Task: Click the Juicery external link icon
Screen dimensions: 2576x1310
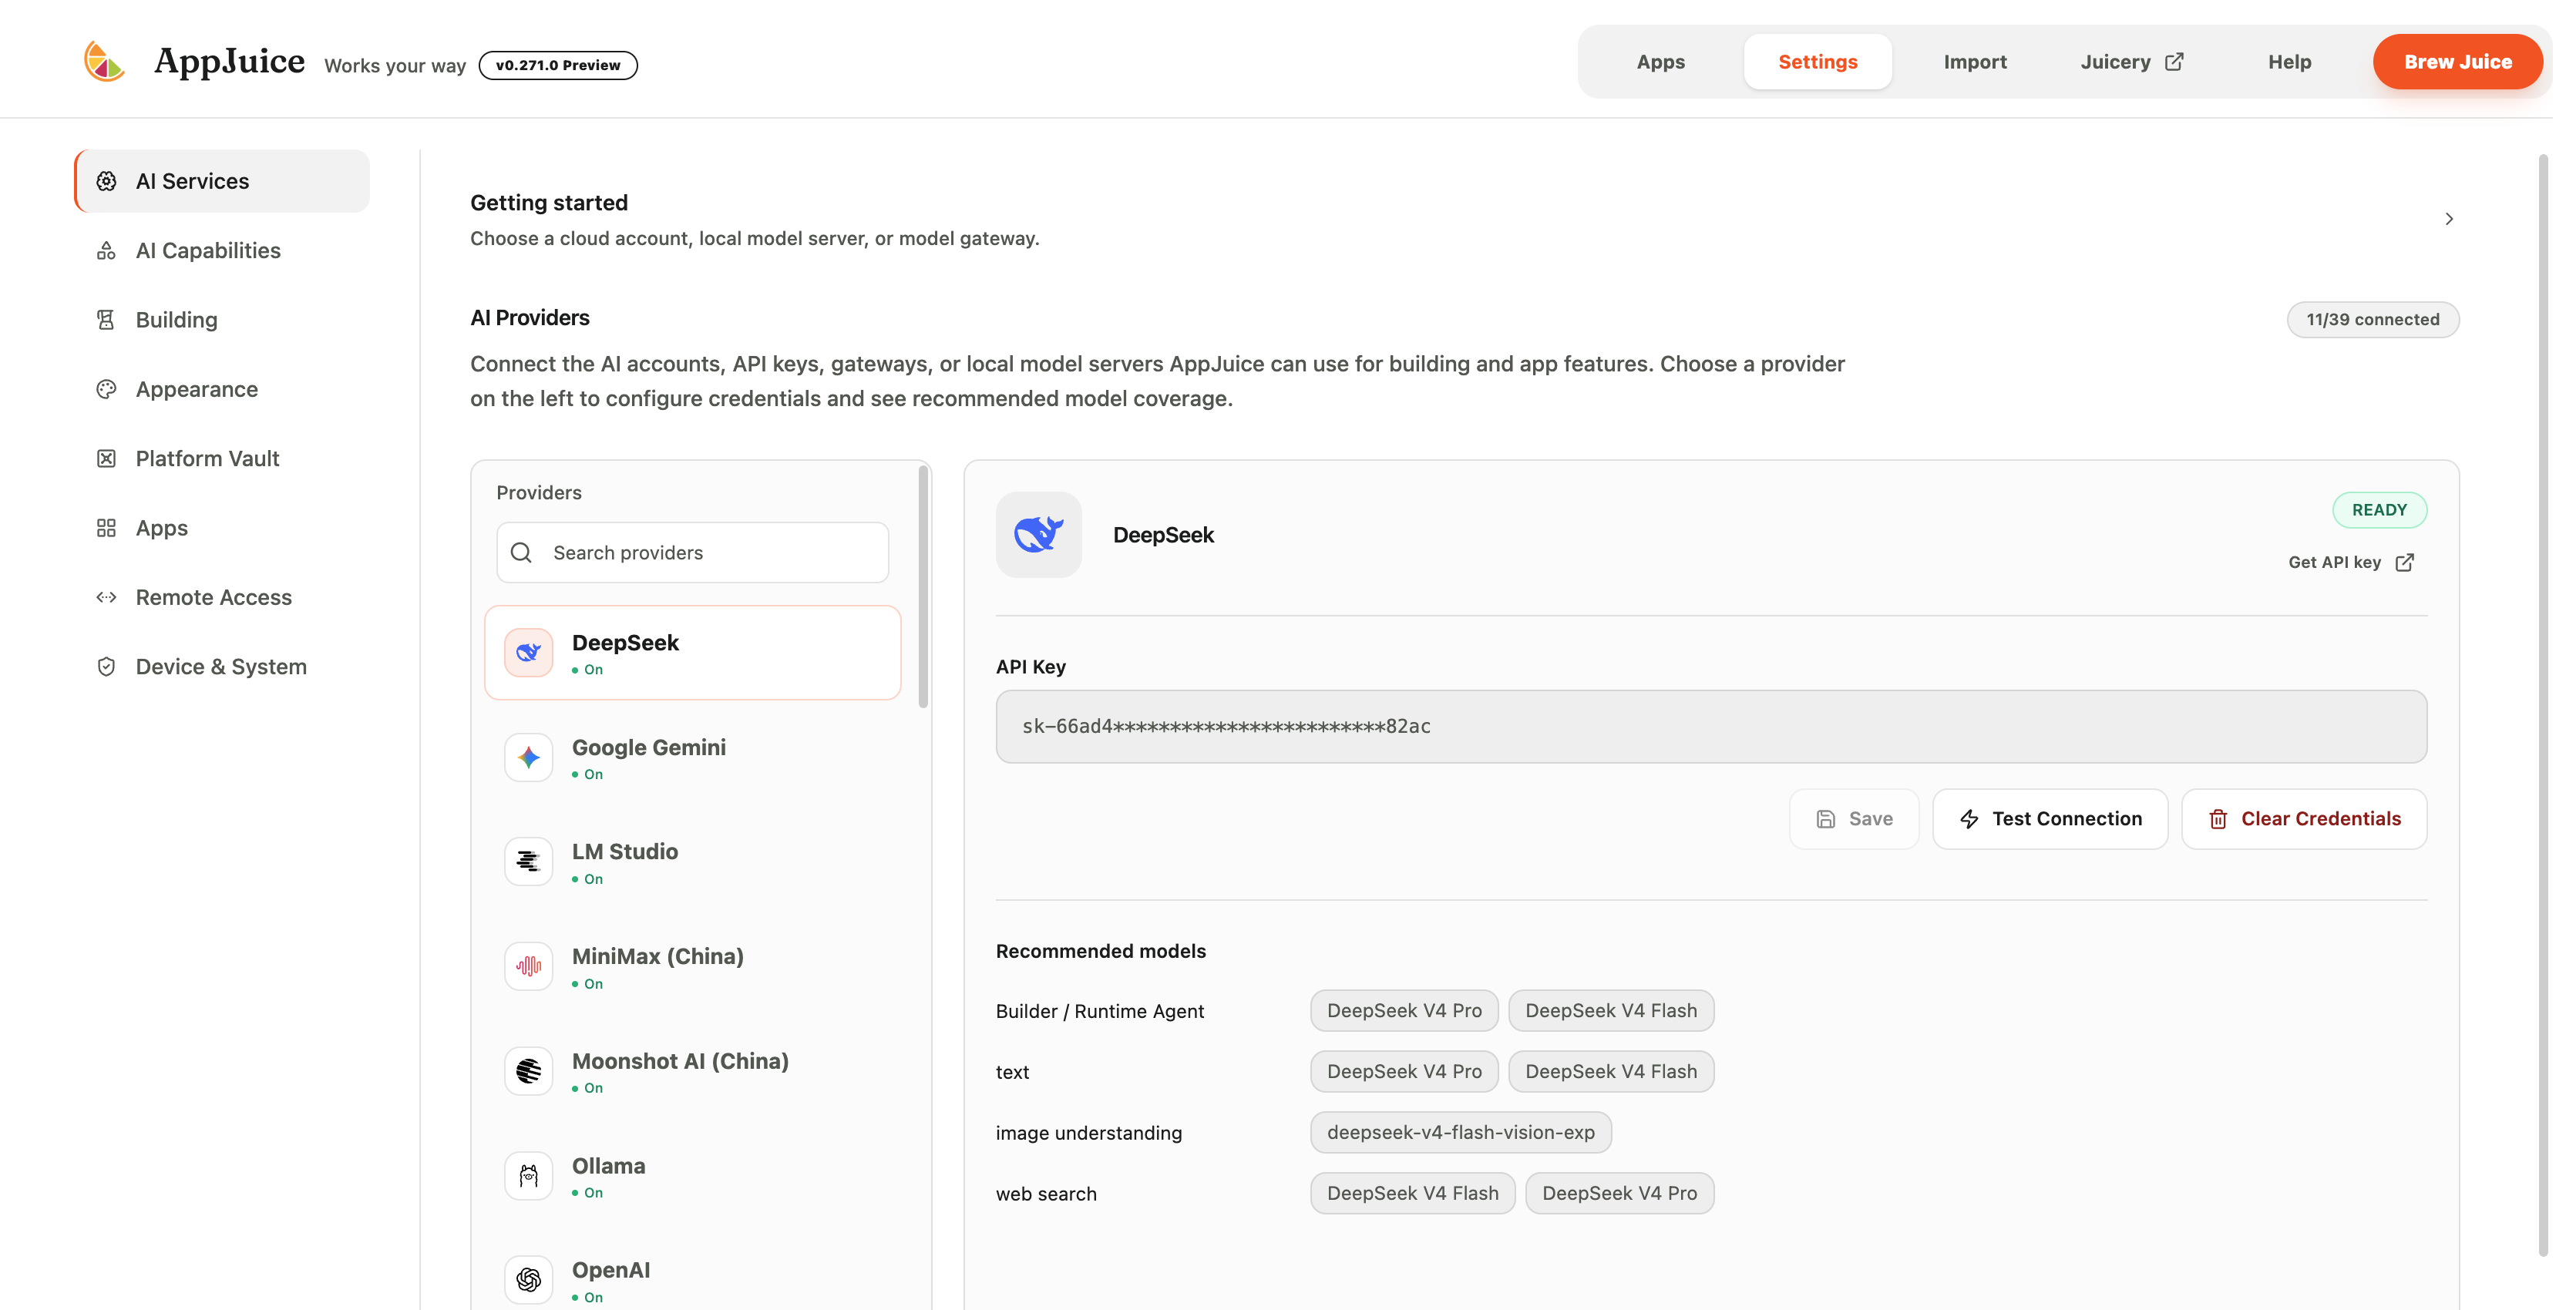Action: click(2174, 62)
